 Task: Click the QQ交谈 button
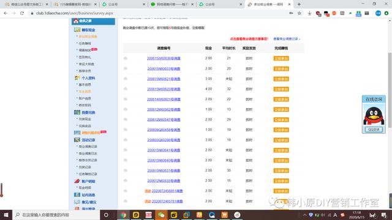click(374, 130)
